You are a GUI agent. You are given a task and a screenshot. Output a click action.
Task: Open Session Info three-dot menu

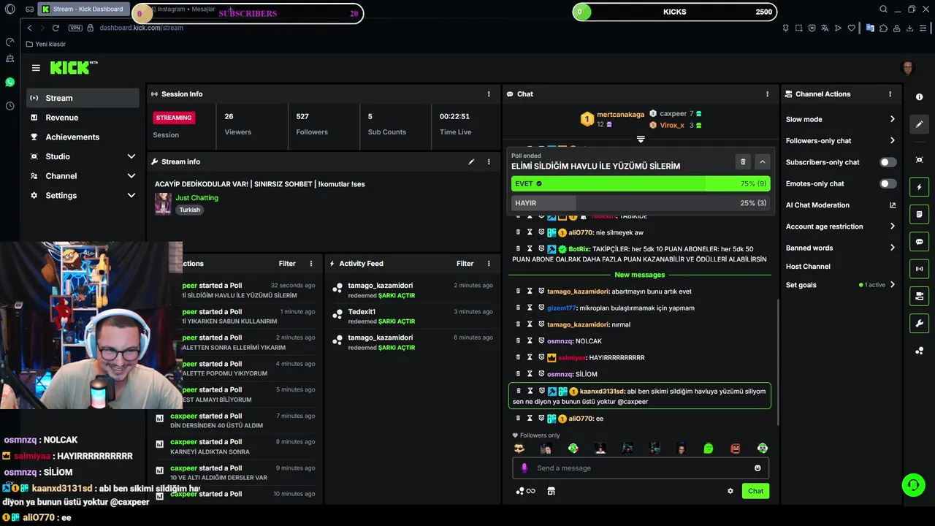pyautogui.click(x=489, y=94)
